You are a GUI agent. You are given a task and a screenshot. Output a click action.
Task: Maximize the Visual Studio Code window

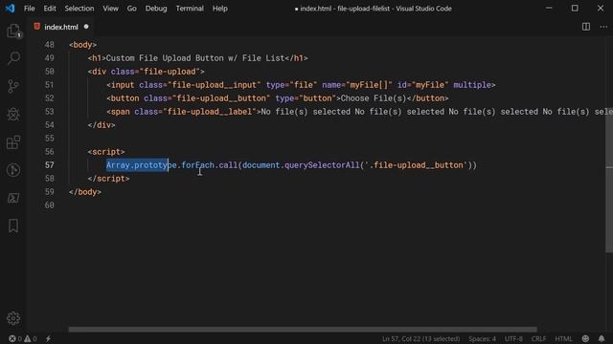tap(575, 9)
